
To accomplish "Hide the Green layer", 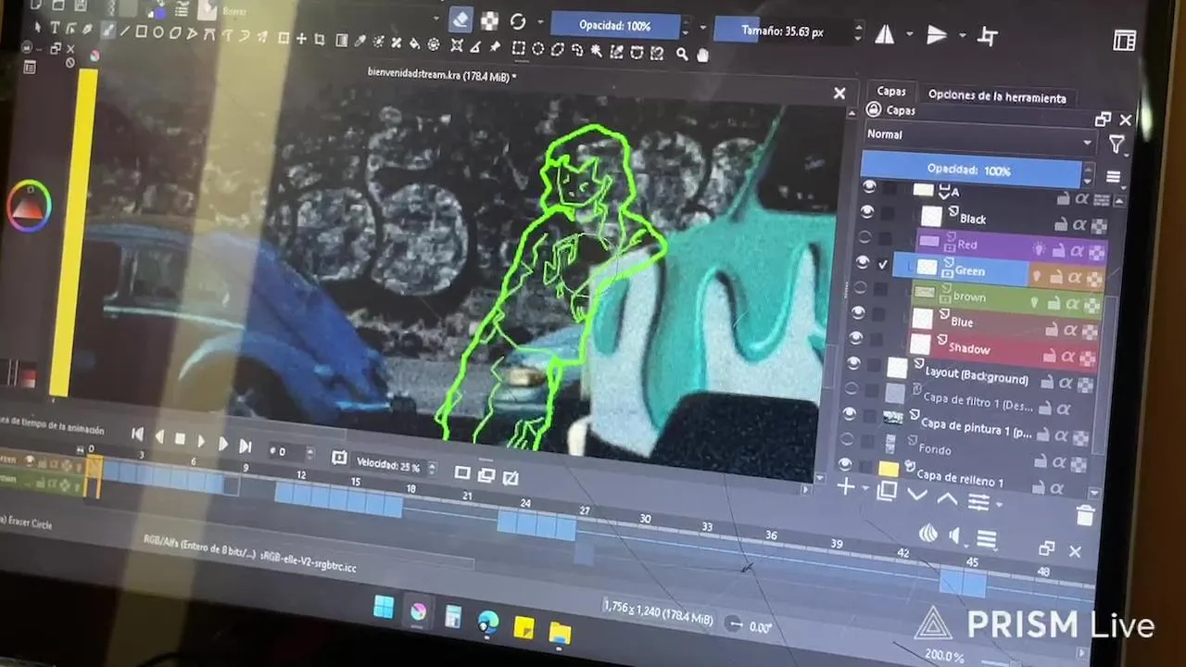I will (863, 263).
